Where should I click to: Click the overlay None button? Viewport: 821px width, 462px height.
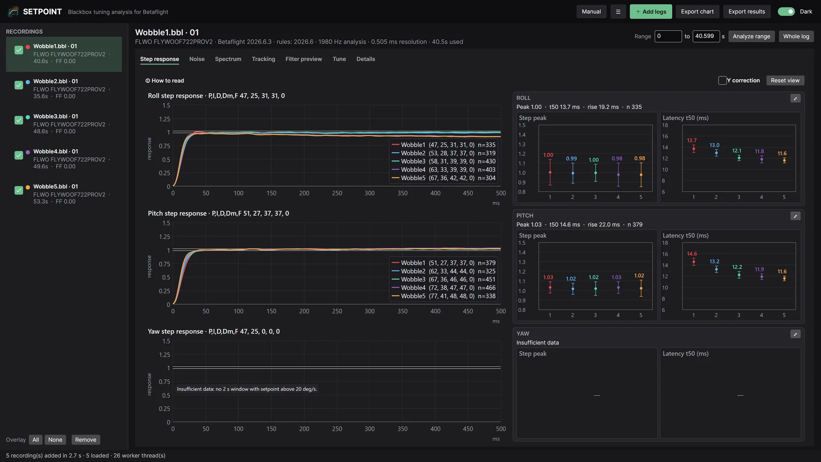pos(55,440)
